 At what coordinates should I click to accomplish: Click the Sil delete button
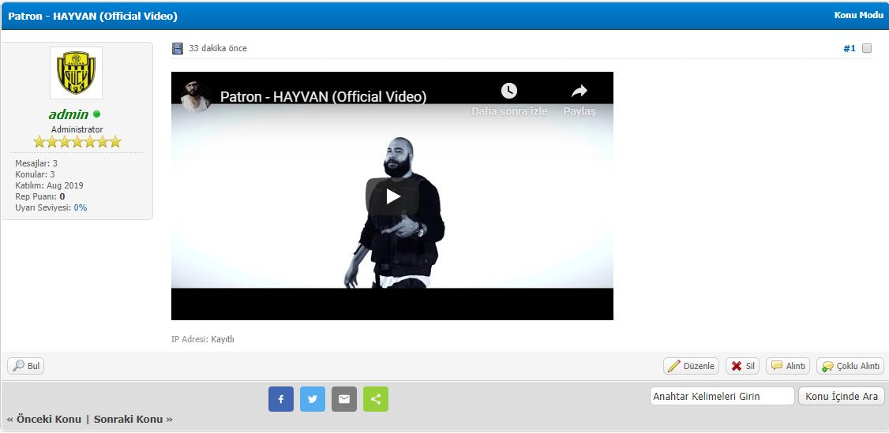pos(742,366)
